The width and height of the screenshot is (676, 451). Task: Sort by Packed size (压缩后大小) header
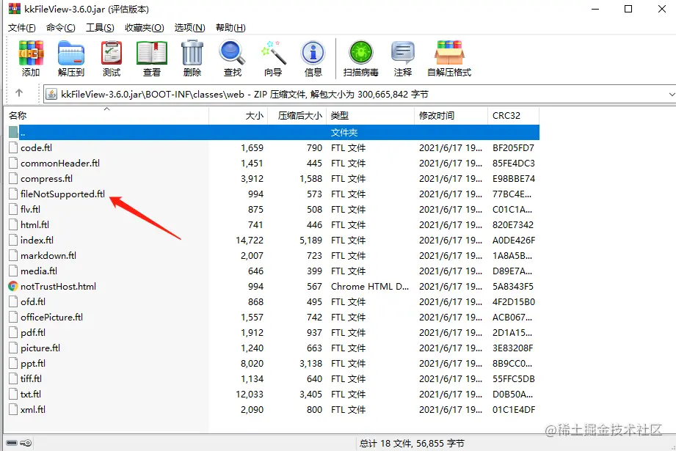point(298,115)
